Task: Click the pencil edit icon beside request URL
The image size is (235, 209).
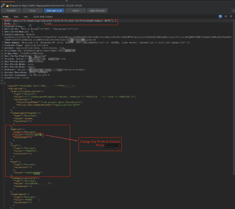Action: coord(3,5)
